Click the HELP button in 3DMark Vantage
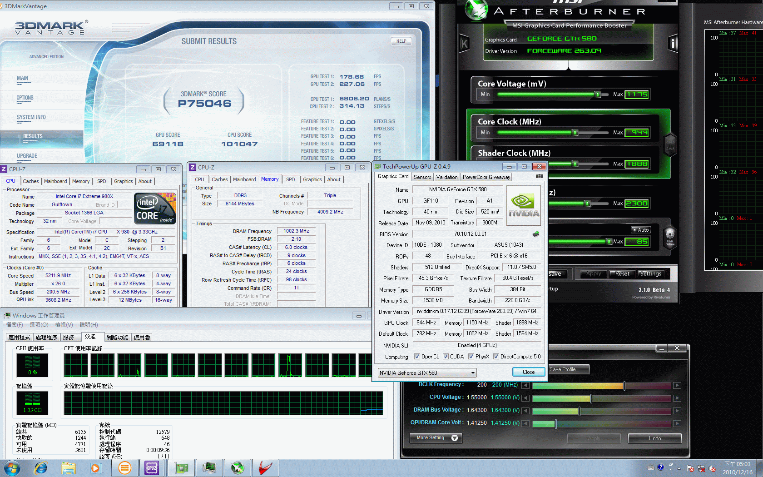 tap(401, 41)
